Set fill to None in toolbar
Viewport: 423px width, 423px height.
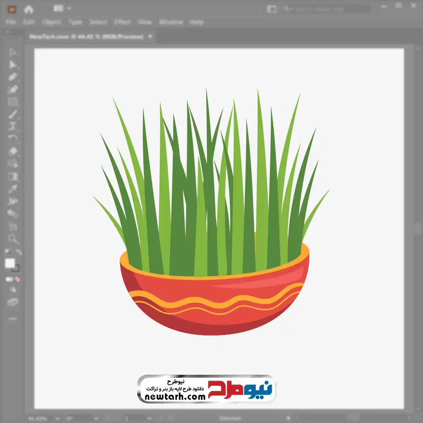pyautogui.click(x=18, y=279)
